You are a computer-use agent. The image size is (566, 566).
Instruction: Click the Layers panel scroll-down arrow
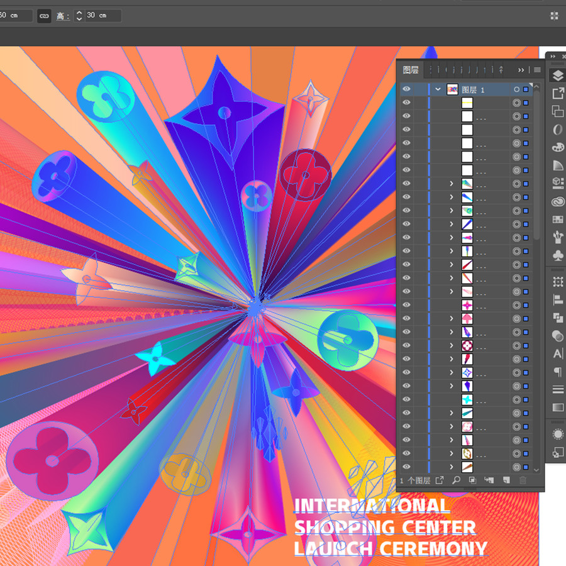[x=536, y=470]
